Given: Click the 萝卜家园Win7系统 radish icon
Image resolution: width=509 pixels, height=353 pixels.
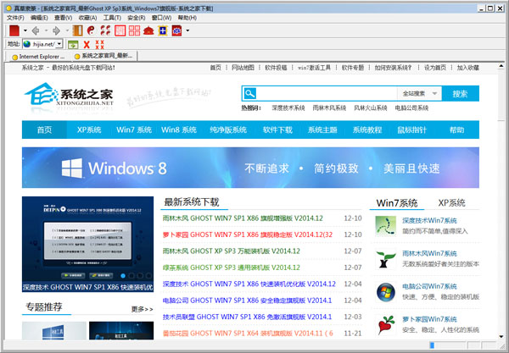Looking at the screenshot, I should [386, 324].
